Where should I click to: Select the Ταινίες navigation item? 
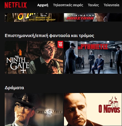click(93, 5)
